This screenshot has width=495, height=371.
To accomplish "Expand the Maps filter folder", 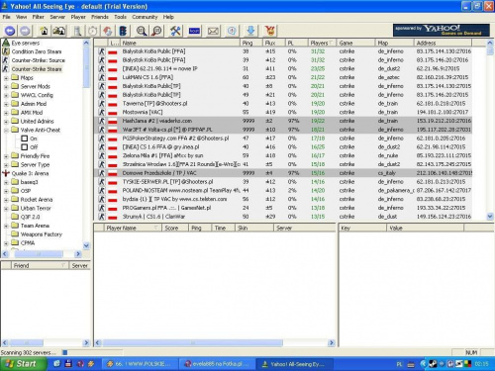I will pyautogui.click(x=6, y=78).
